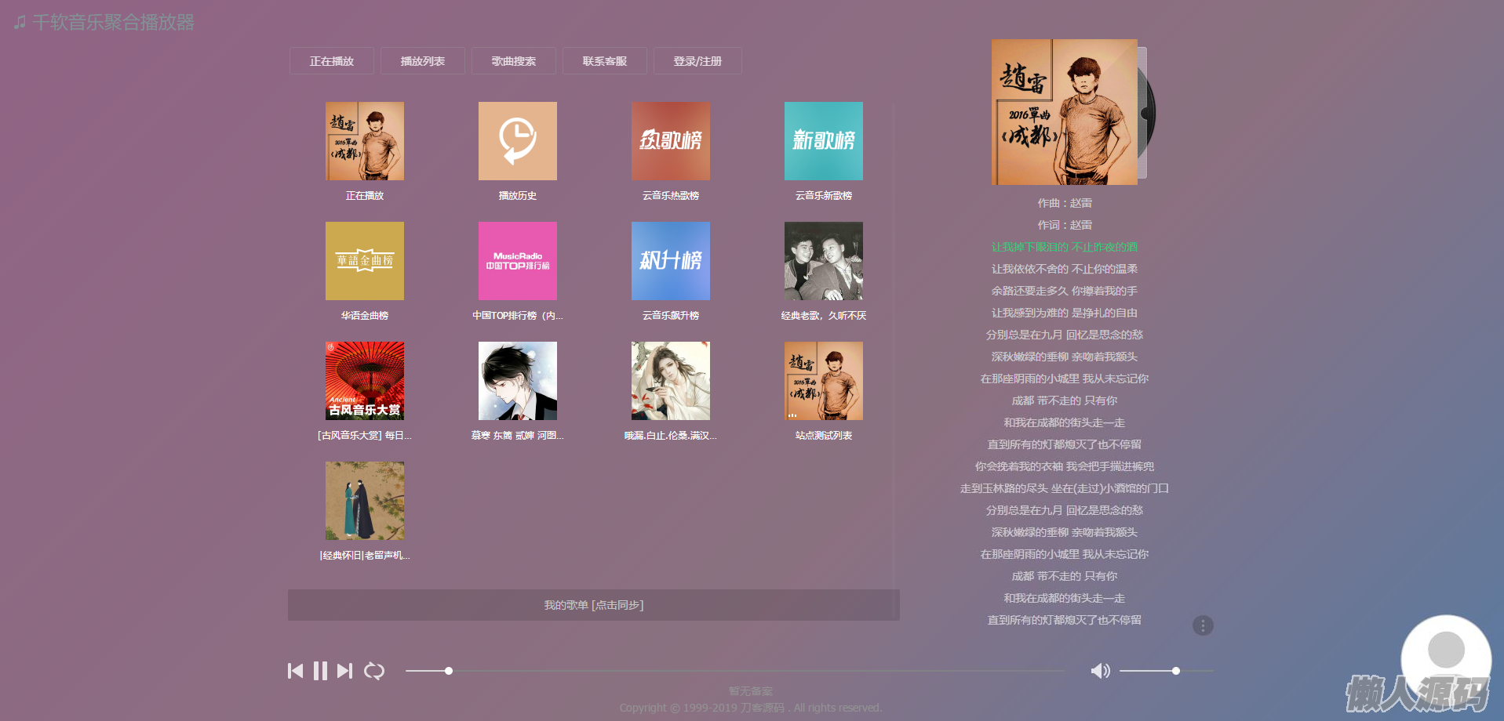Screen dimensions: 1504x721
Task: Click the 千软音乐聚合播放器 title
Action: pos(114,22)
